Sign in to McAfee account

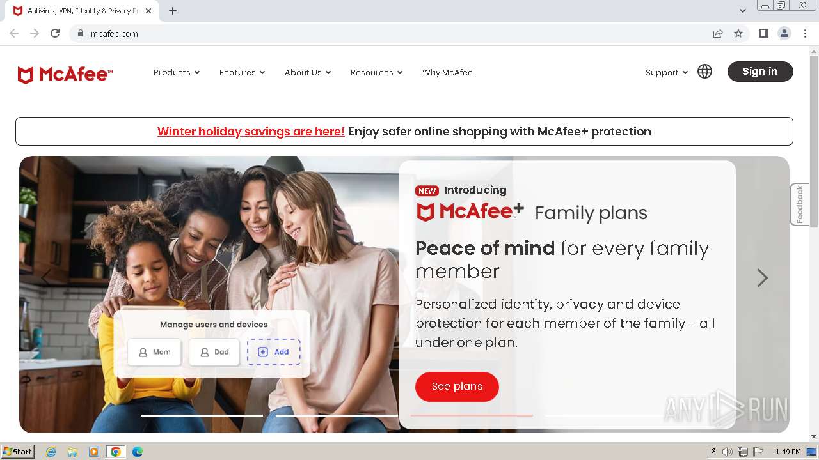point(760,72)
